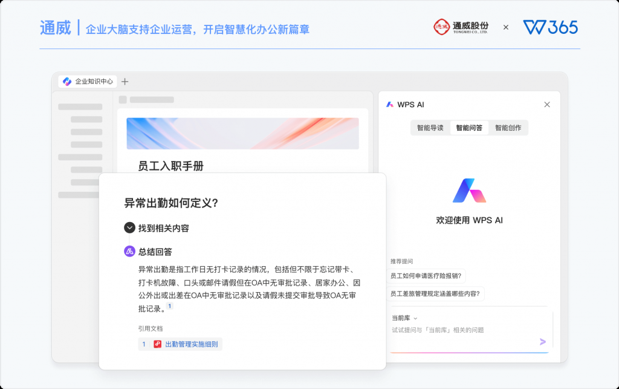Viewport: 619px width, 389px height.
Task: Click the document banner image
Action: point(243,134)
